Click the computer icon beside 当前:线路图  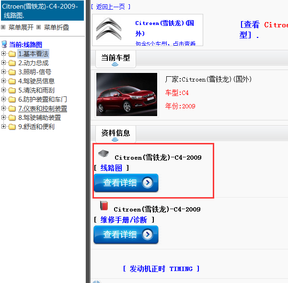(4, 44)
